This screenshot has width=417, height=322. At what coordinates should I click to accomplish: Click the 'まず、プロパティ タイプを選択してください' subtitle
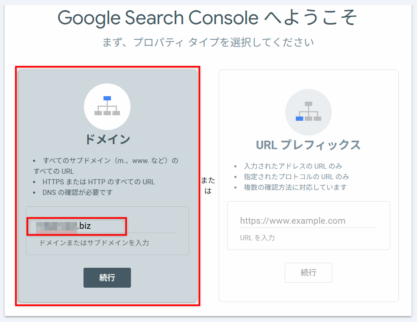208,42
